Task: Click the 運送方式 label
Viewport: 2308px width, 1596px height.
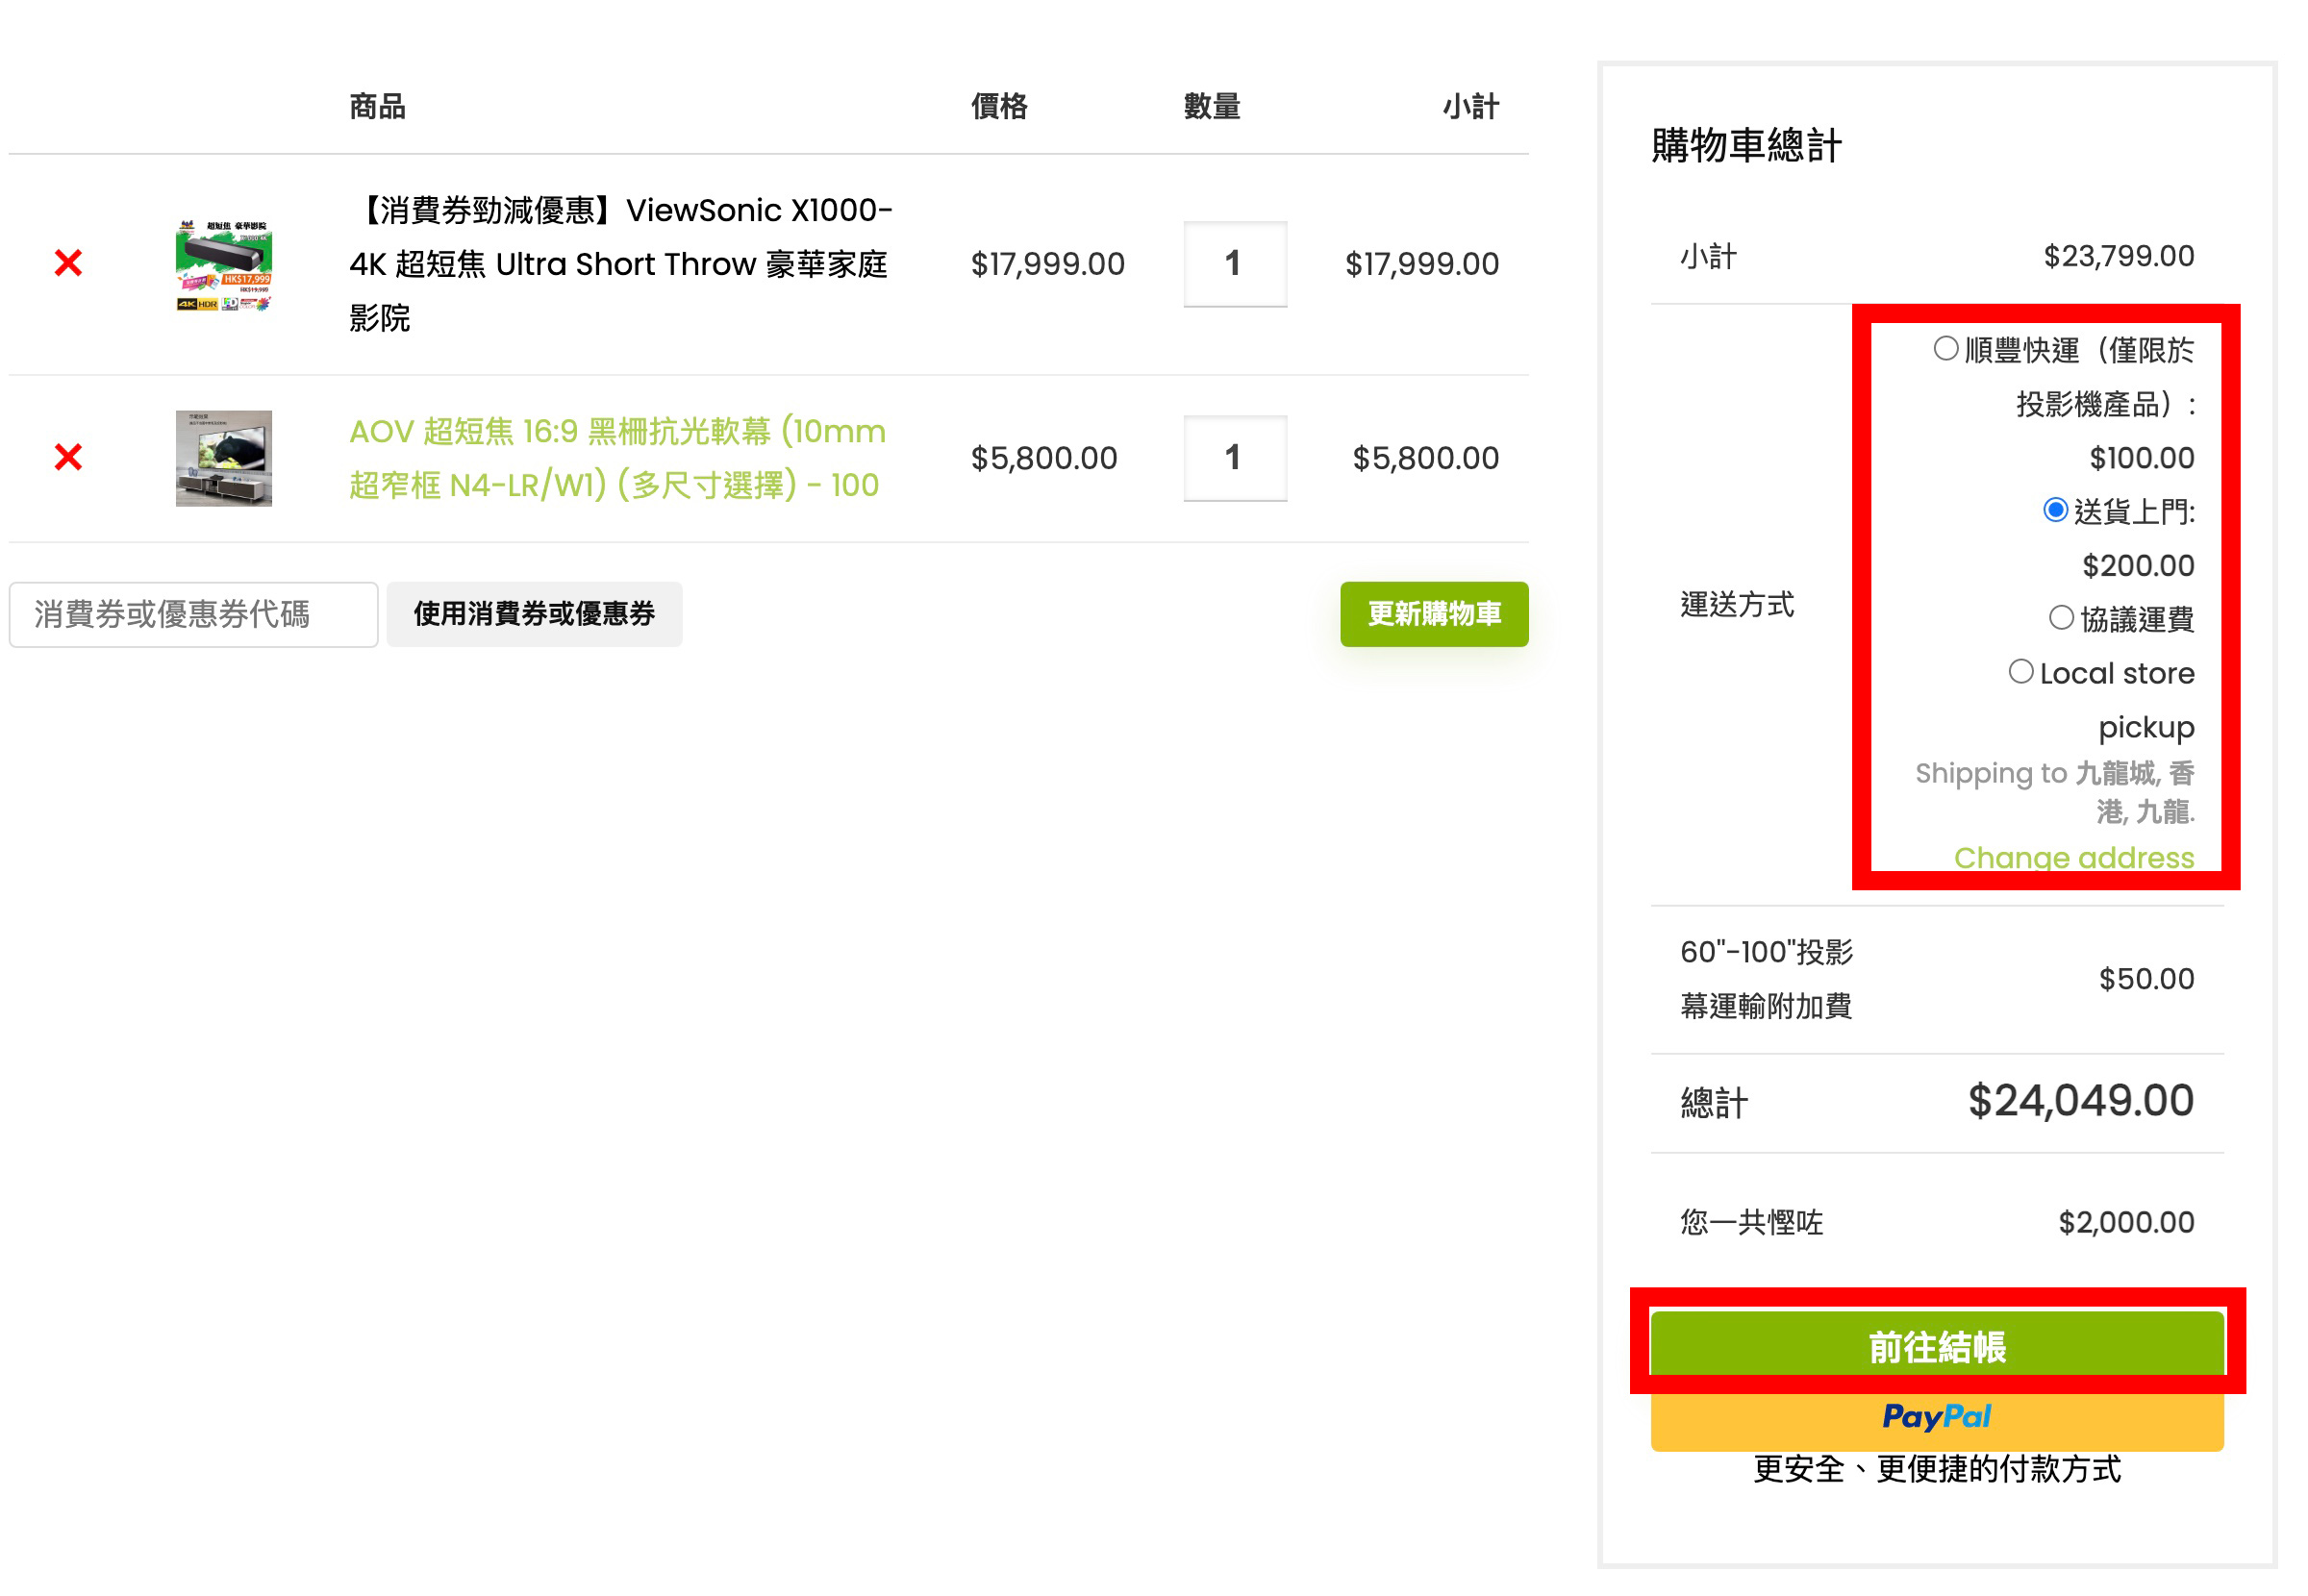Action: [1737, 604]
